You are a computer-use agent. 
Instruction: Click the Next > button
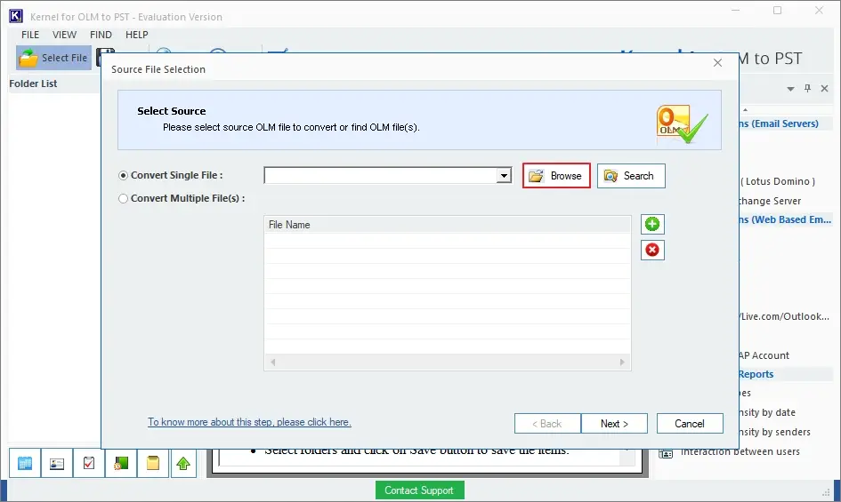click(614, 424)
